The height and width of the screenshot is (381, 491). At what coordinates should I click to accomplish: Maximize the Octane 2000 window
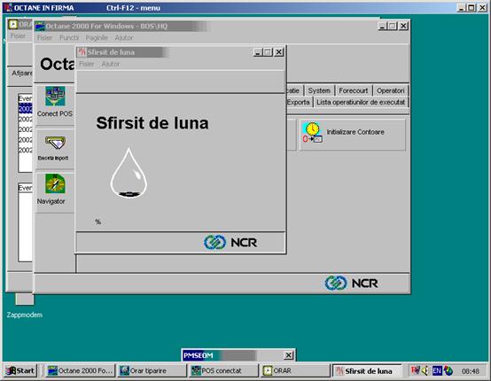tap(393, 26)
